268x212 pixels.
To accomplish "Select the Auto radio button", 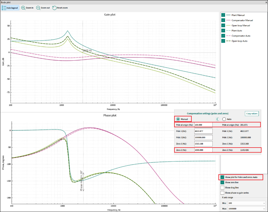I will click(224, 119).
